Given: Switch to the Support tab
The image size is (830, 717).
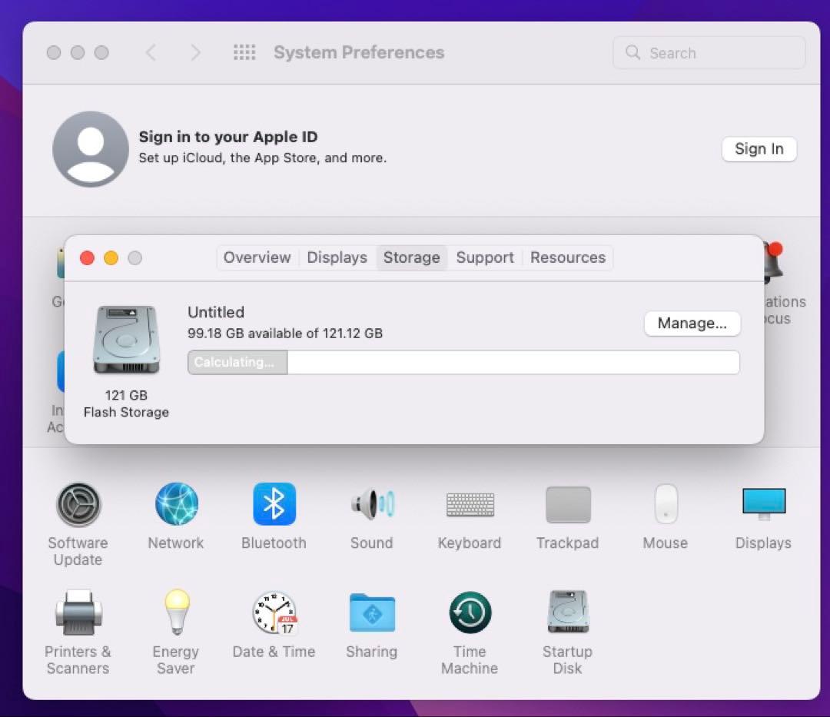Looking at the screenshot, I should click(485, 257).
